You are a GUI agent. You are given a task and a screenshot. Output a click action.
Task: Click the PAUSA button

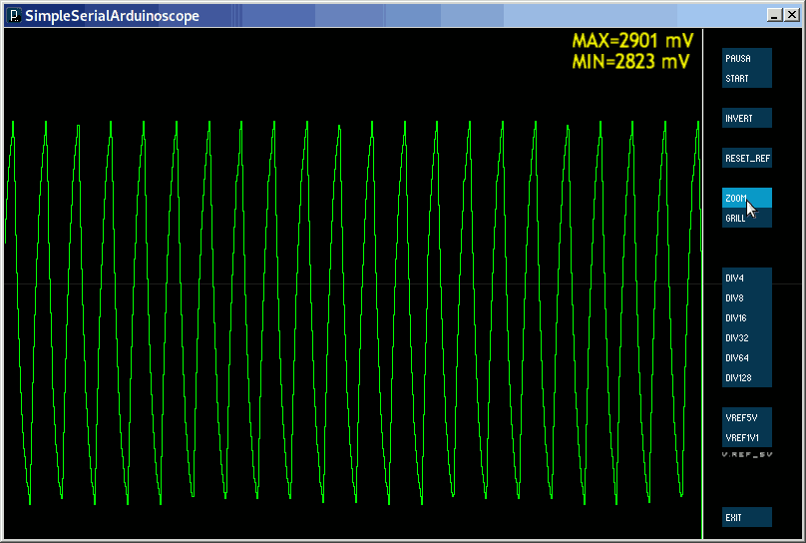tap(746, 58)
